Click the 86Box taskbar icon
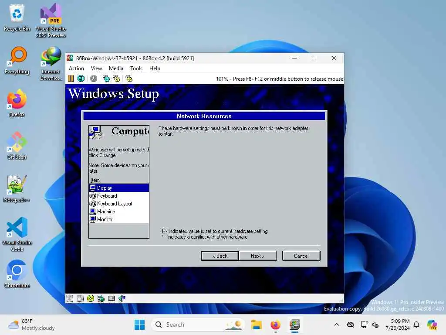Viewport: 446px width, 335px height. tap(295, 325)
